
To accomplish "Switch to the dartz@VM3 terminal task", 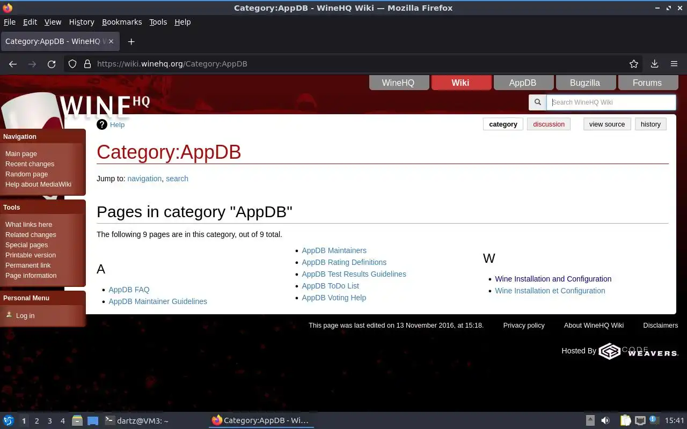I will [136, 421].
